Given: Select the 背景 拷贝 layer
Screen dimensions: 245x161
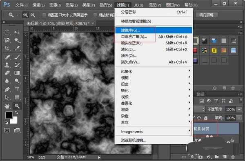Looking at the screenshot, I should 216,129.
